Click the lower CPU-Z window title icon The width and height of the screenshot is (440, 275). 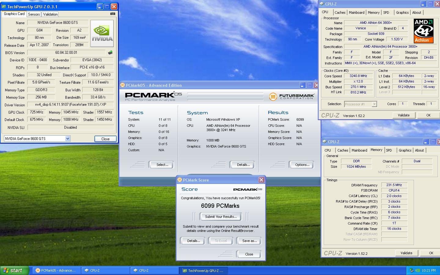(x=324, y=142)
